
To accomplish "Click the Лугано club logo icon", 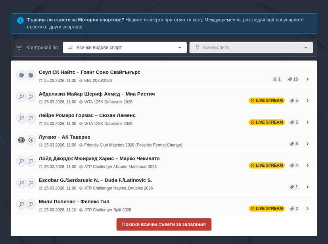I will (21, 140).
